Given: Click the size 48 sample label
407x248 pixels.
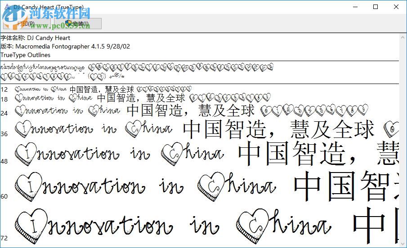Looking at the screenshot, I should pos(4,161).
